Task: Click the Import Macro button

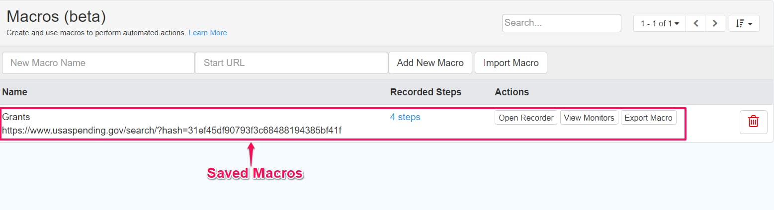Action: (x=511, y=63)
